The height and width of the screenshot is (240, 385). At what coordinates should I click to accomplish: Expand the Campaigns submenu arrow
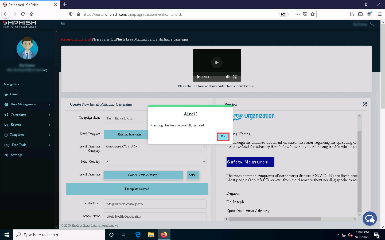pyautogui.click(x=49, y=115)
